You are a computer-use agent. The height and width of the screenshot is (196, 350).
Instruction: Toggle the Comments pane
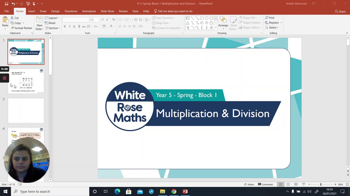coord(266,184)
